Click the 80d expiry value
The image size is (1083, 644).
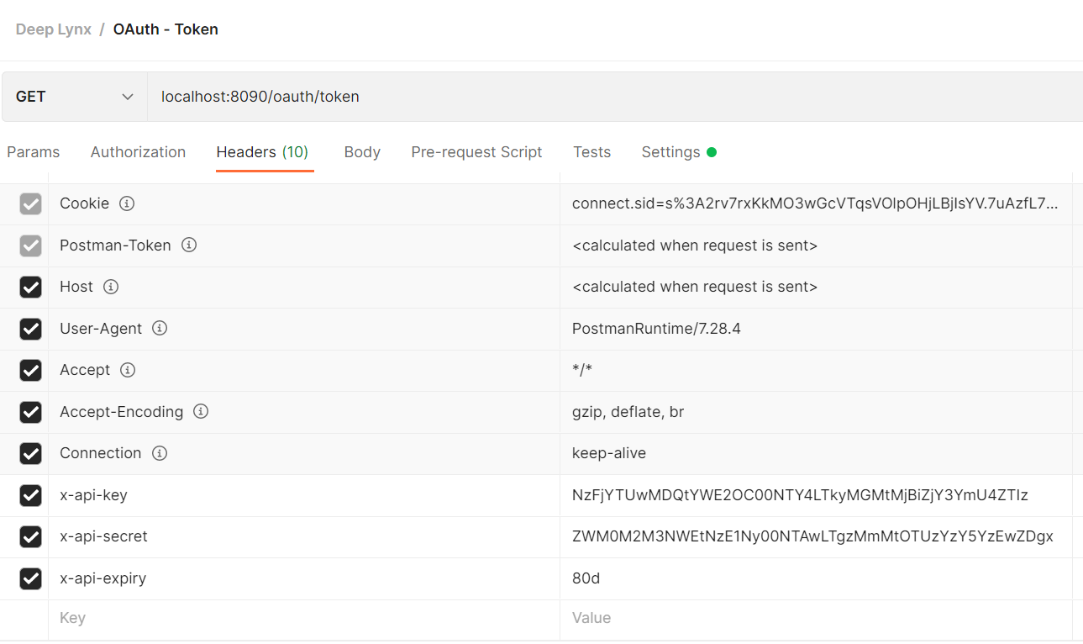(x=586, y=578)
